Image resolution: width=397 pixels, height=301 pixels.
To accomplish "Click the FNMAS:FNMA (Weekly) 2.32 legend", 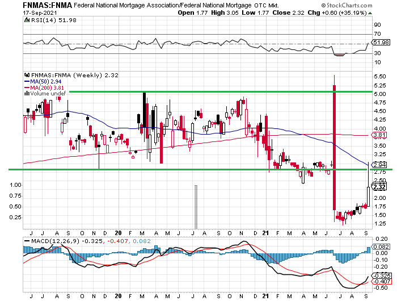I will [x=74, y=76].
